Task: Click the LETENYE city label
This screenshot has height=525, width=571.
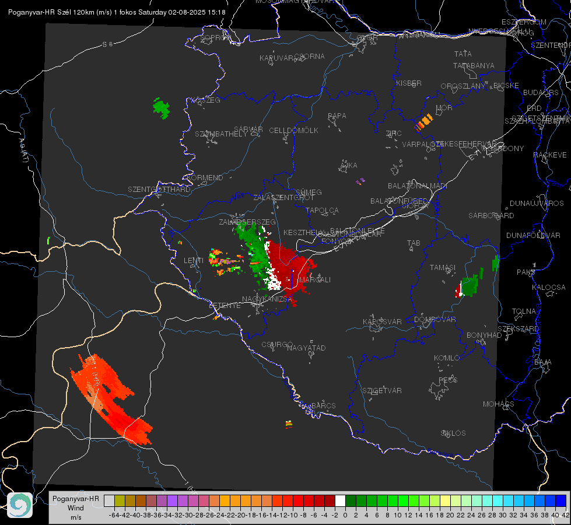Action: pos(225,306)
